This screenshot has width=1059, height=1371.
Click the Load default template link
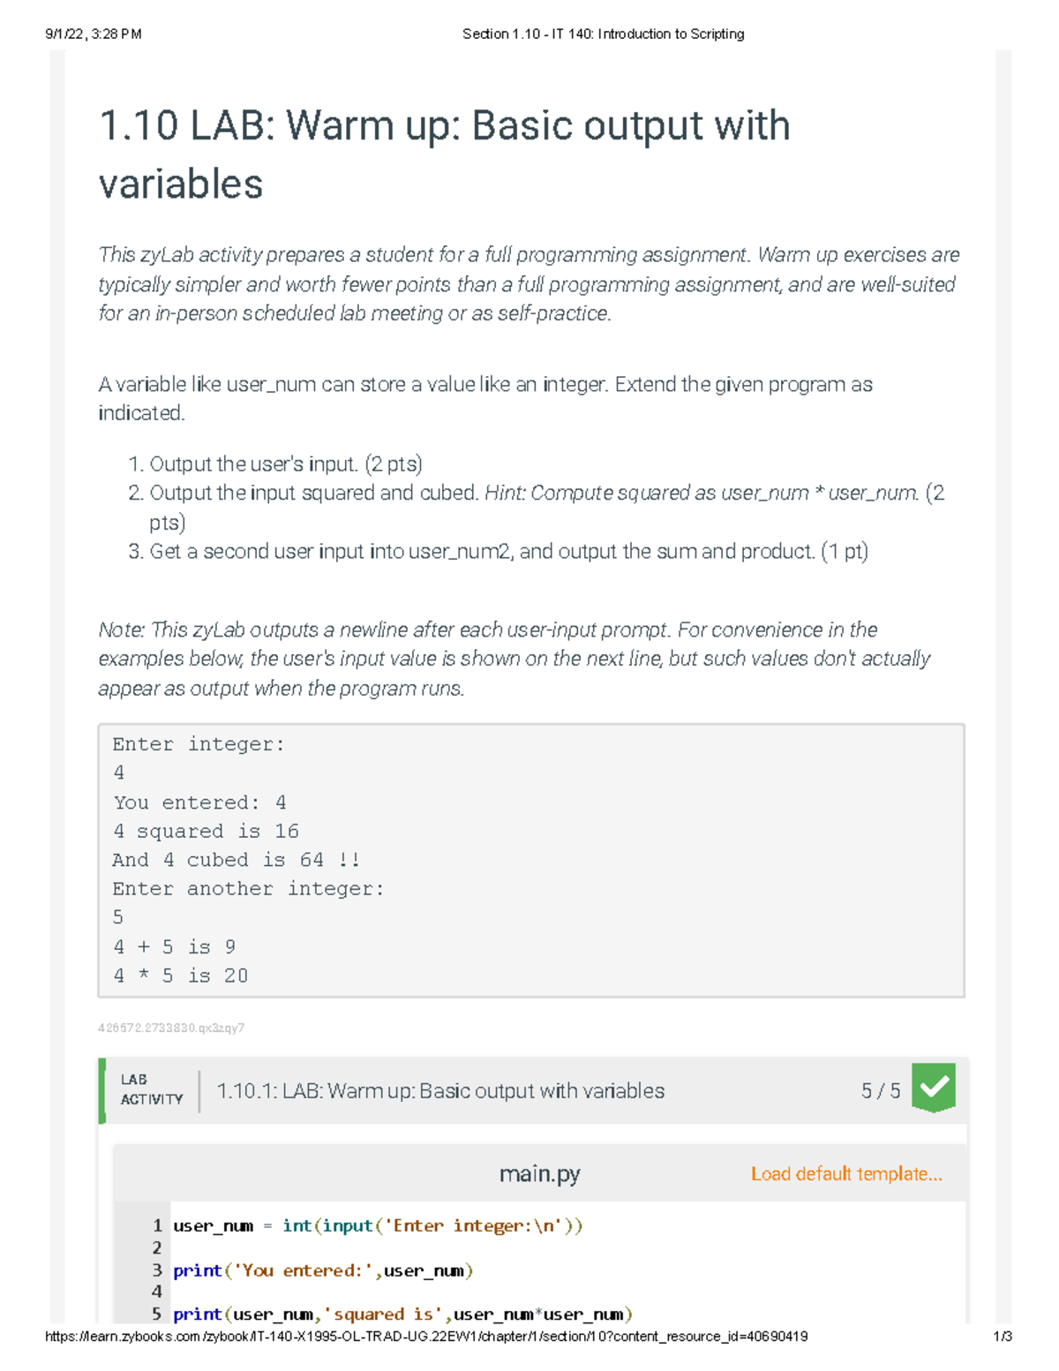coord(845,1174)
